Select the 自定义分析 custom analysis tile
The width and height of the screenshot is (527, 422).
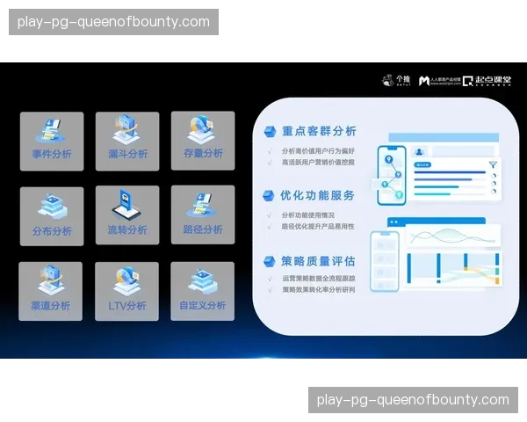tap(202, 291)
